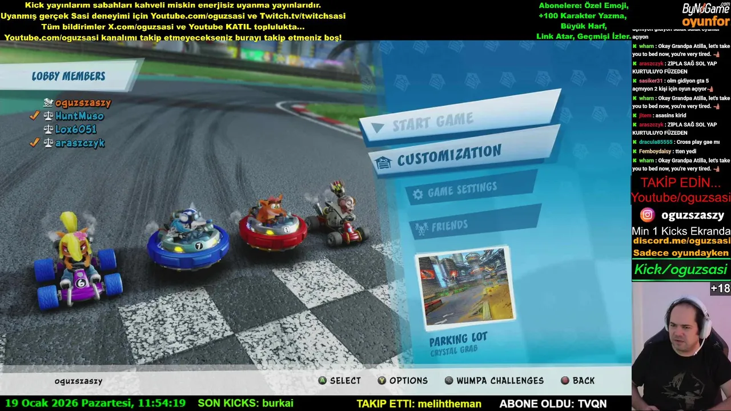Click the Select label in bottom bar
Screen dimensions: 731x411
[x=346, y=381]
